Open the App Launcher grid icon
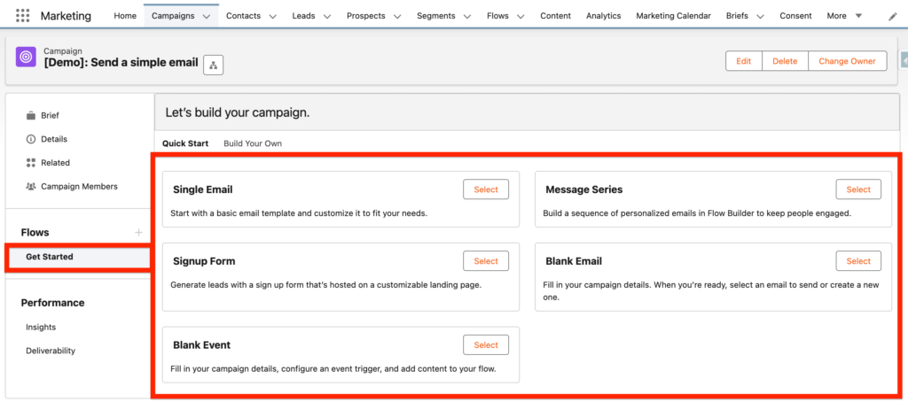This screenshot has height=417, width=908. pos(23,16)
